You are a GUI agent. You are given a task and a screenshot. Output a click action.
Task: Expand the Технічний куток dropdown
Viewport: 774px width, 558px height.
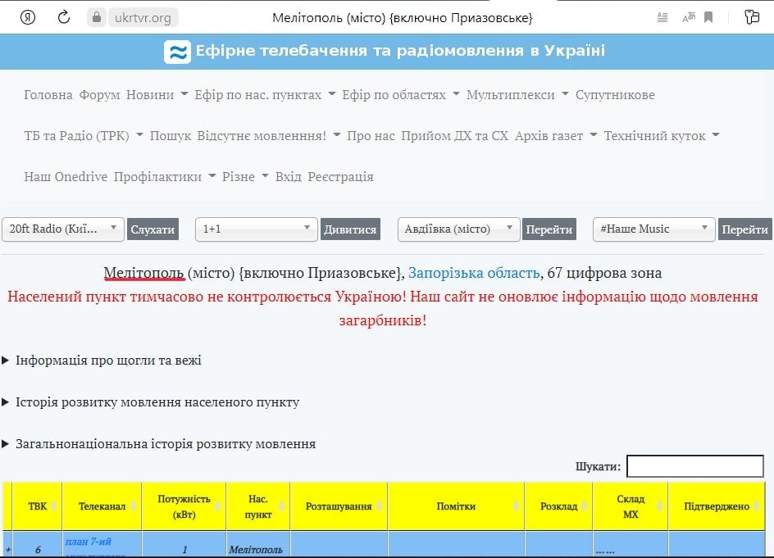662,136
